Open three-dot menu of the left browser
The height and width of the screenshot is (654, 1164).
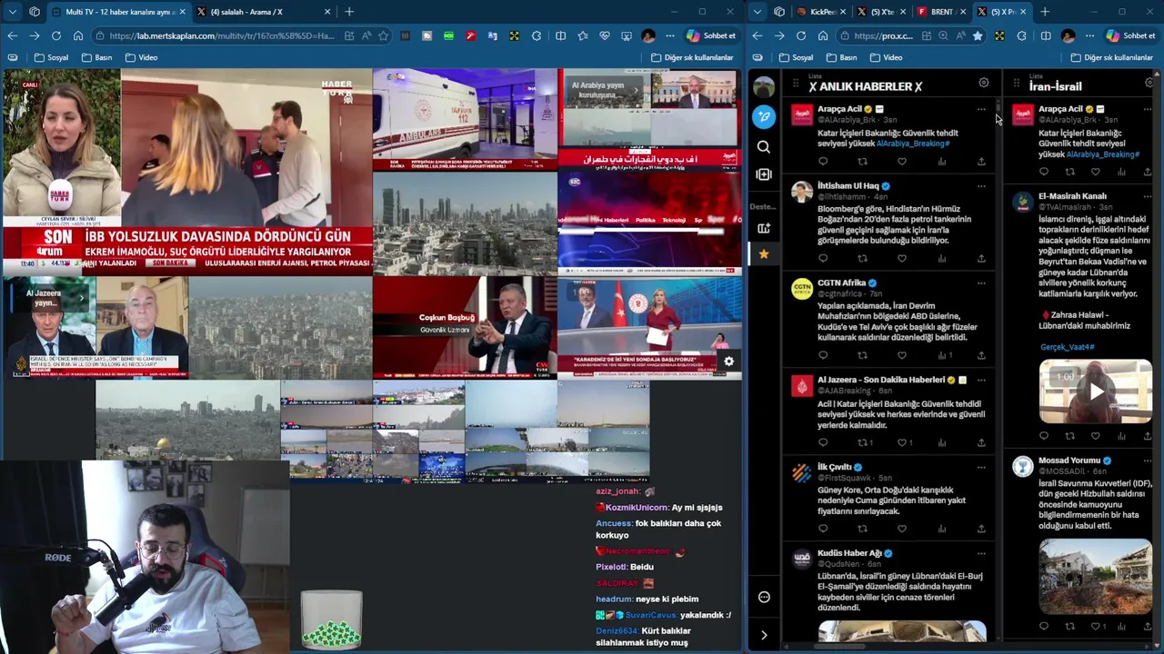tap(669, 35)
